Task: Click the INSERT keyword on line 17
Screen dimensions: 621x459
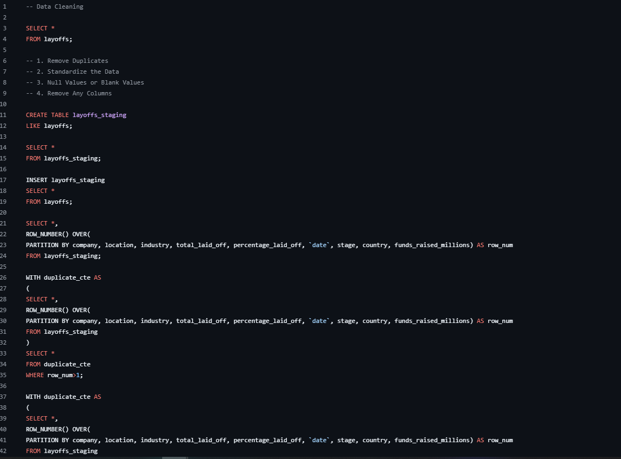Action: 37,180
